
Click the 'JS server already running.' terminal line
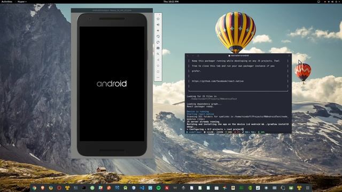203,122
